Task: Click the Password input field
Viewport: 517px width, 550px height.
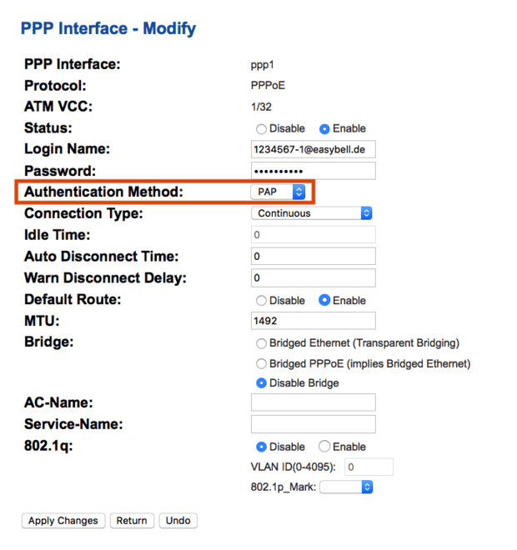Action: 313,171
